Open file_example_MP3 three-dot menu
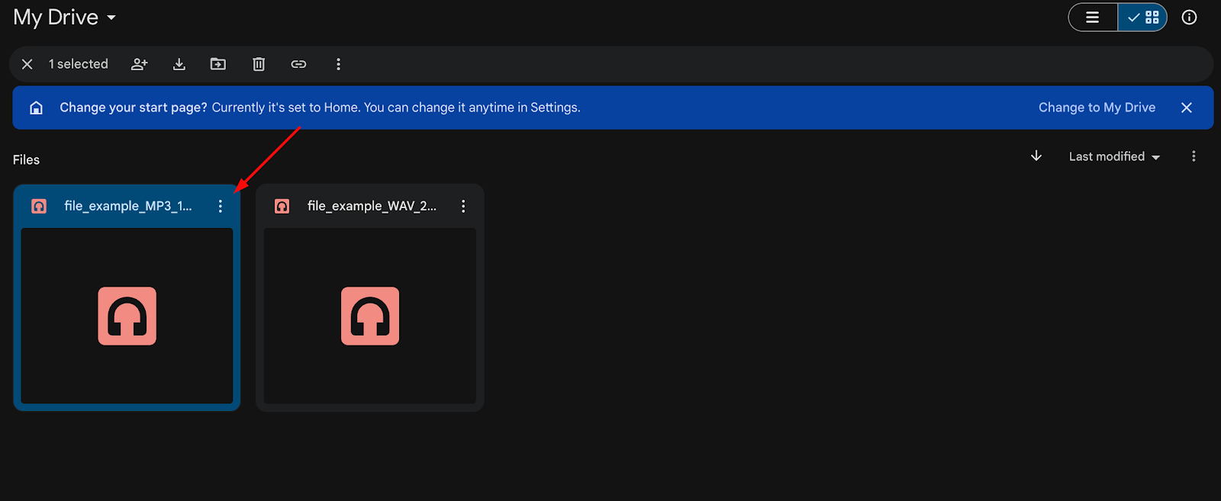The image size is (1221, 501). 221,206
